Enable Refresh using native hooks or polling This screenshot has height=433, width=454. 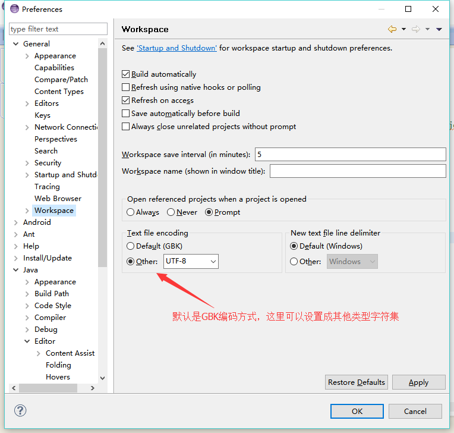(x=125, y=87)
